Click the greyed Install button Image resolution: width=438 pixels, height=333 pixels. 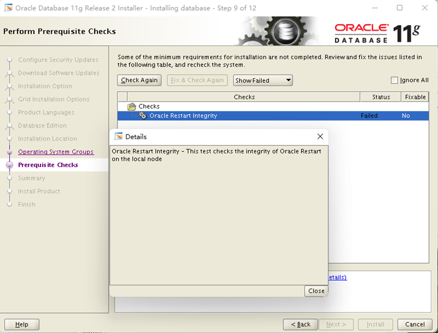tap(375, 324)
